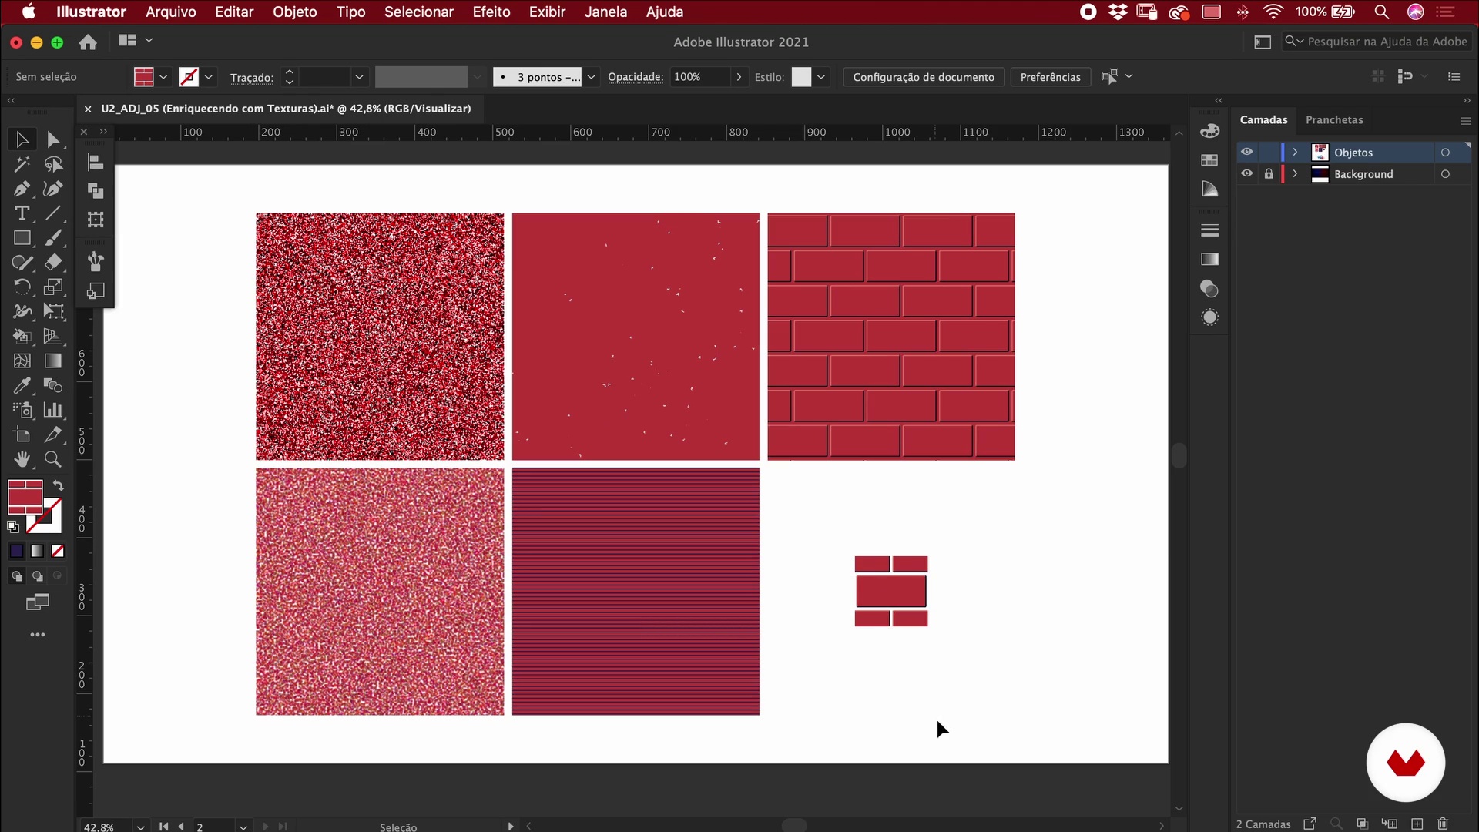Open the Estilo graphic style dropdown
Screen dimensions: 1479x832
click(821, 77)
